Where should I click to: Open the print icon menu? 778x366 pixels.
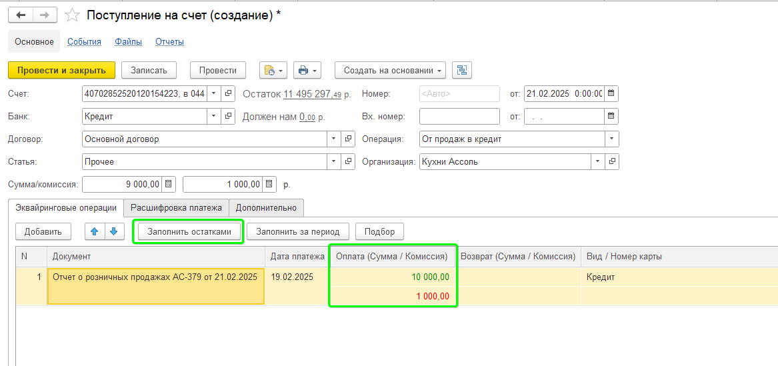pos(307,71)
